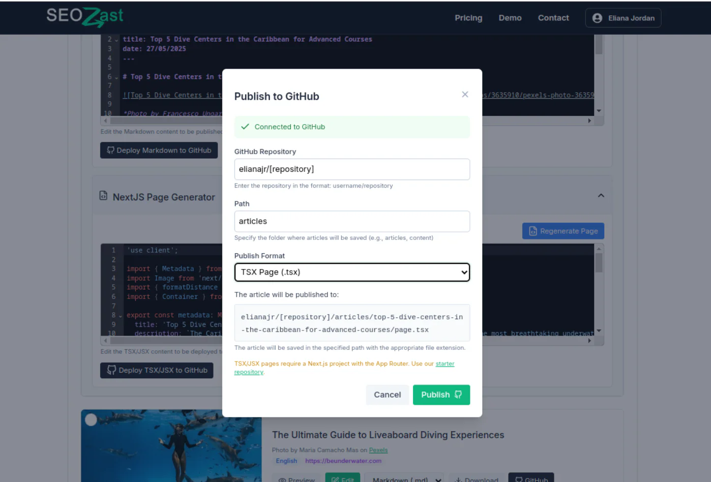Publish the article to GitHub
Image resolution: width=711 pixels, height=482 pixels.
coord(441,395)
